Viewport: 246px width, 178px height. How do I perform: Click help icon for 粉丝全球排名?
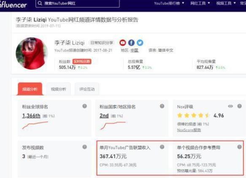(x=84, y=106)
